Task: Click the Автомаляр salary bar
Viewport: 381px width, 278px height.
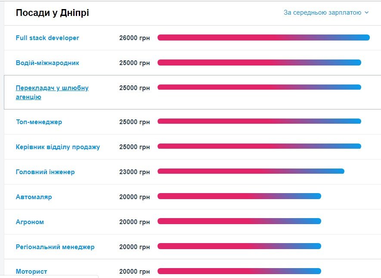Action: 239,196
